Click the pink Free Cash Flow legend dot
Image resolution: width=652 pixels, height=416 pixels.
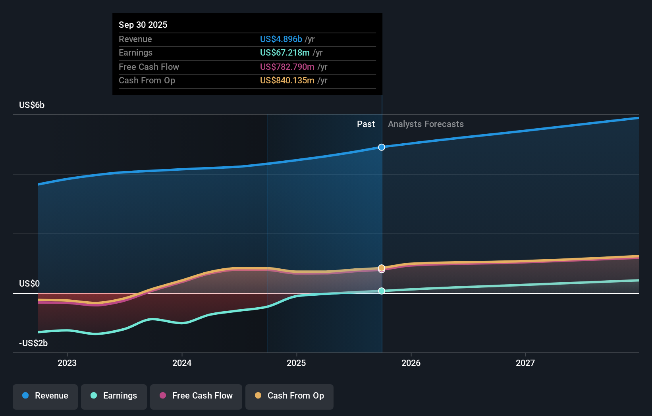pos(163,396)
